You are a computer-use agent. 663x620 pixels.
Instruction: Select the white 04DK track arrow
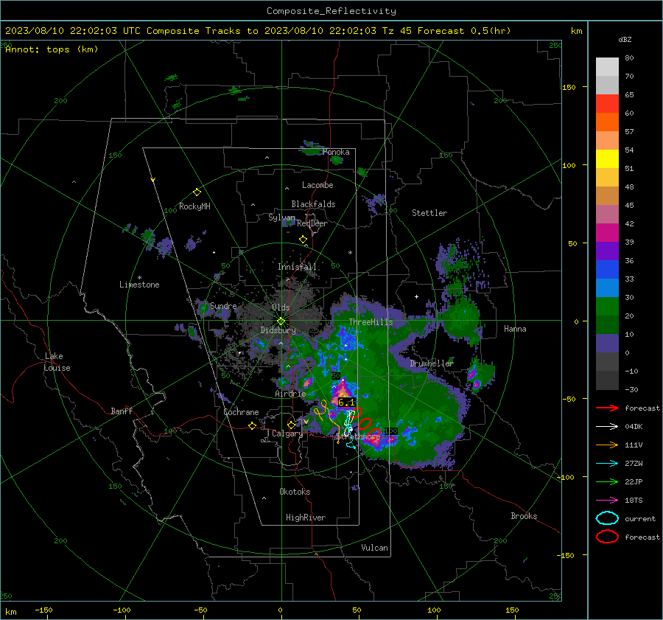tap(607, 427)
